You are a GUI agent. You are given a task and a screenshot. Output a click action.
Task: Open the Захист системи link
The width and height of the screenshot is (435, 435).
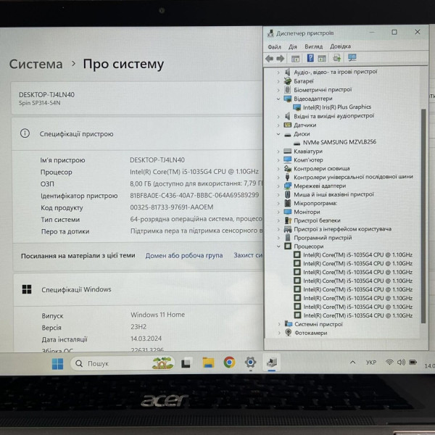coord(248,255)
